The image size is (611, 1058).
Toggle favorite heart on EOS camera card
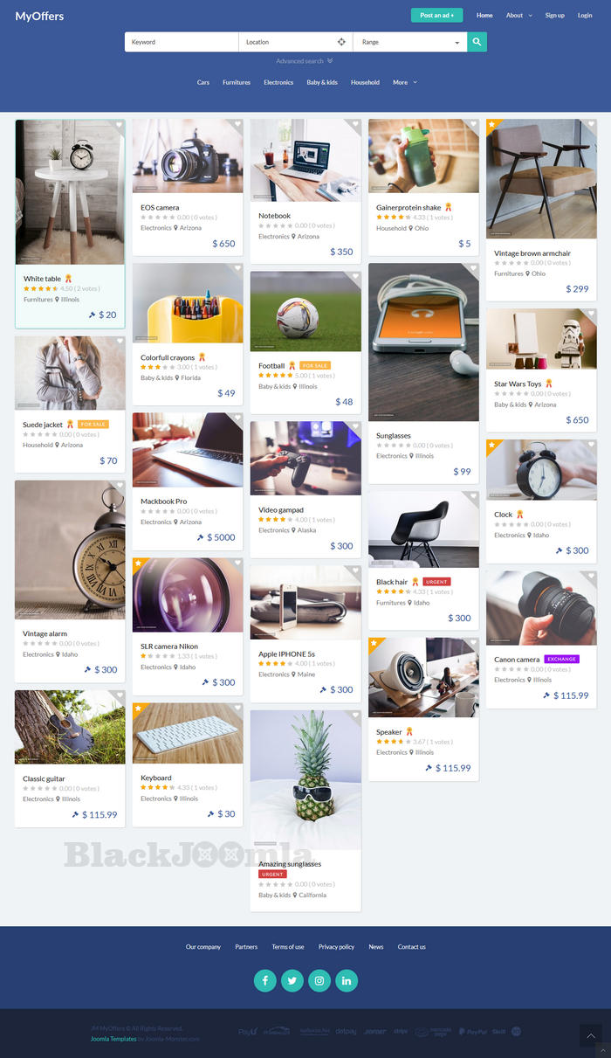(237, 125)
